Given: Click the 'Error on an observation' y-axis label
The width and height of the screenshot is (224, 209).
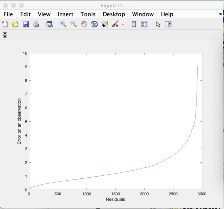Looking at the screenshot, I should pyautogui.click(x=19, y=121).
